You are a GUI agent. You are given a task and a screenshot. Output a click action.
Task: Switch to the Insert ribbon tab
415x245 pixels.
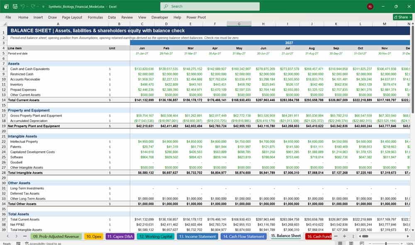[38, 17]
